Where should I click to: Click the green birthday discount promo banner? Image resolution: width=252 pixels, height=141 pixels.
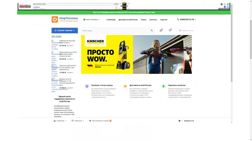pyautogui.click(x=124, y=12)
